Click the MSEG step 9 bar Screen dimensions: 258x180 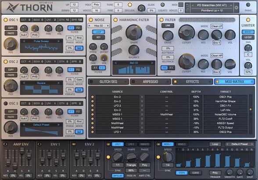coord(218,160)
